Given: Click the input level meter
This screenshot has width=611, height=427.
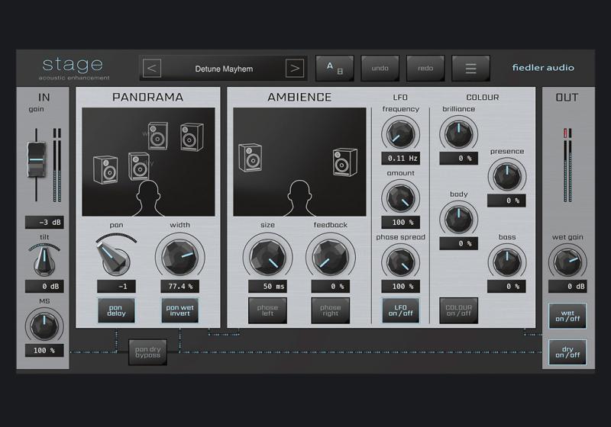Looking at the screenshot, I should click(x=57, y=165).
